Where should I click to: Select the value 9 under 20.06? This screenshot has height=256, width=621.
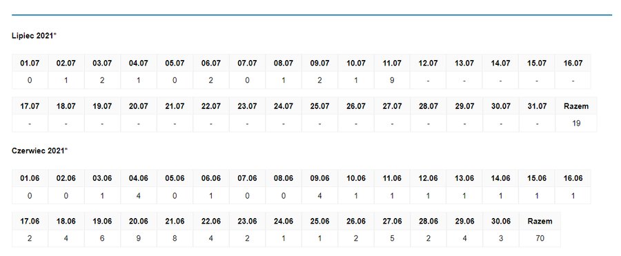[139, 239]
